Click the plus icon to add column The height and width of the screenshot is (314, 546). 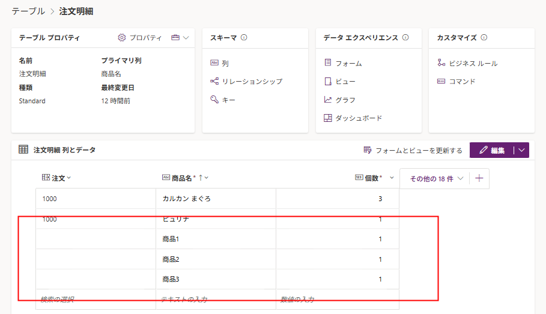[x=479, y=178]
